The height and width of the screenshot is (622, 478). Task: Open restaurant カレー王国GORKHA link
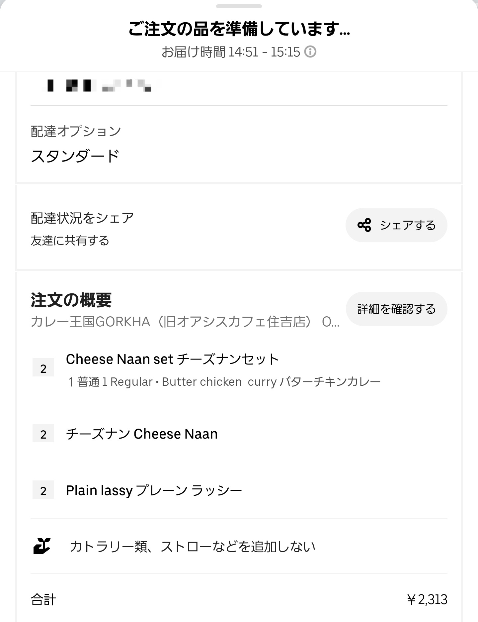185,322
